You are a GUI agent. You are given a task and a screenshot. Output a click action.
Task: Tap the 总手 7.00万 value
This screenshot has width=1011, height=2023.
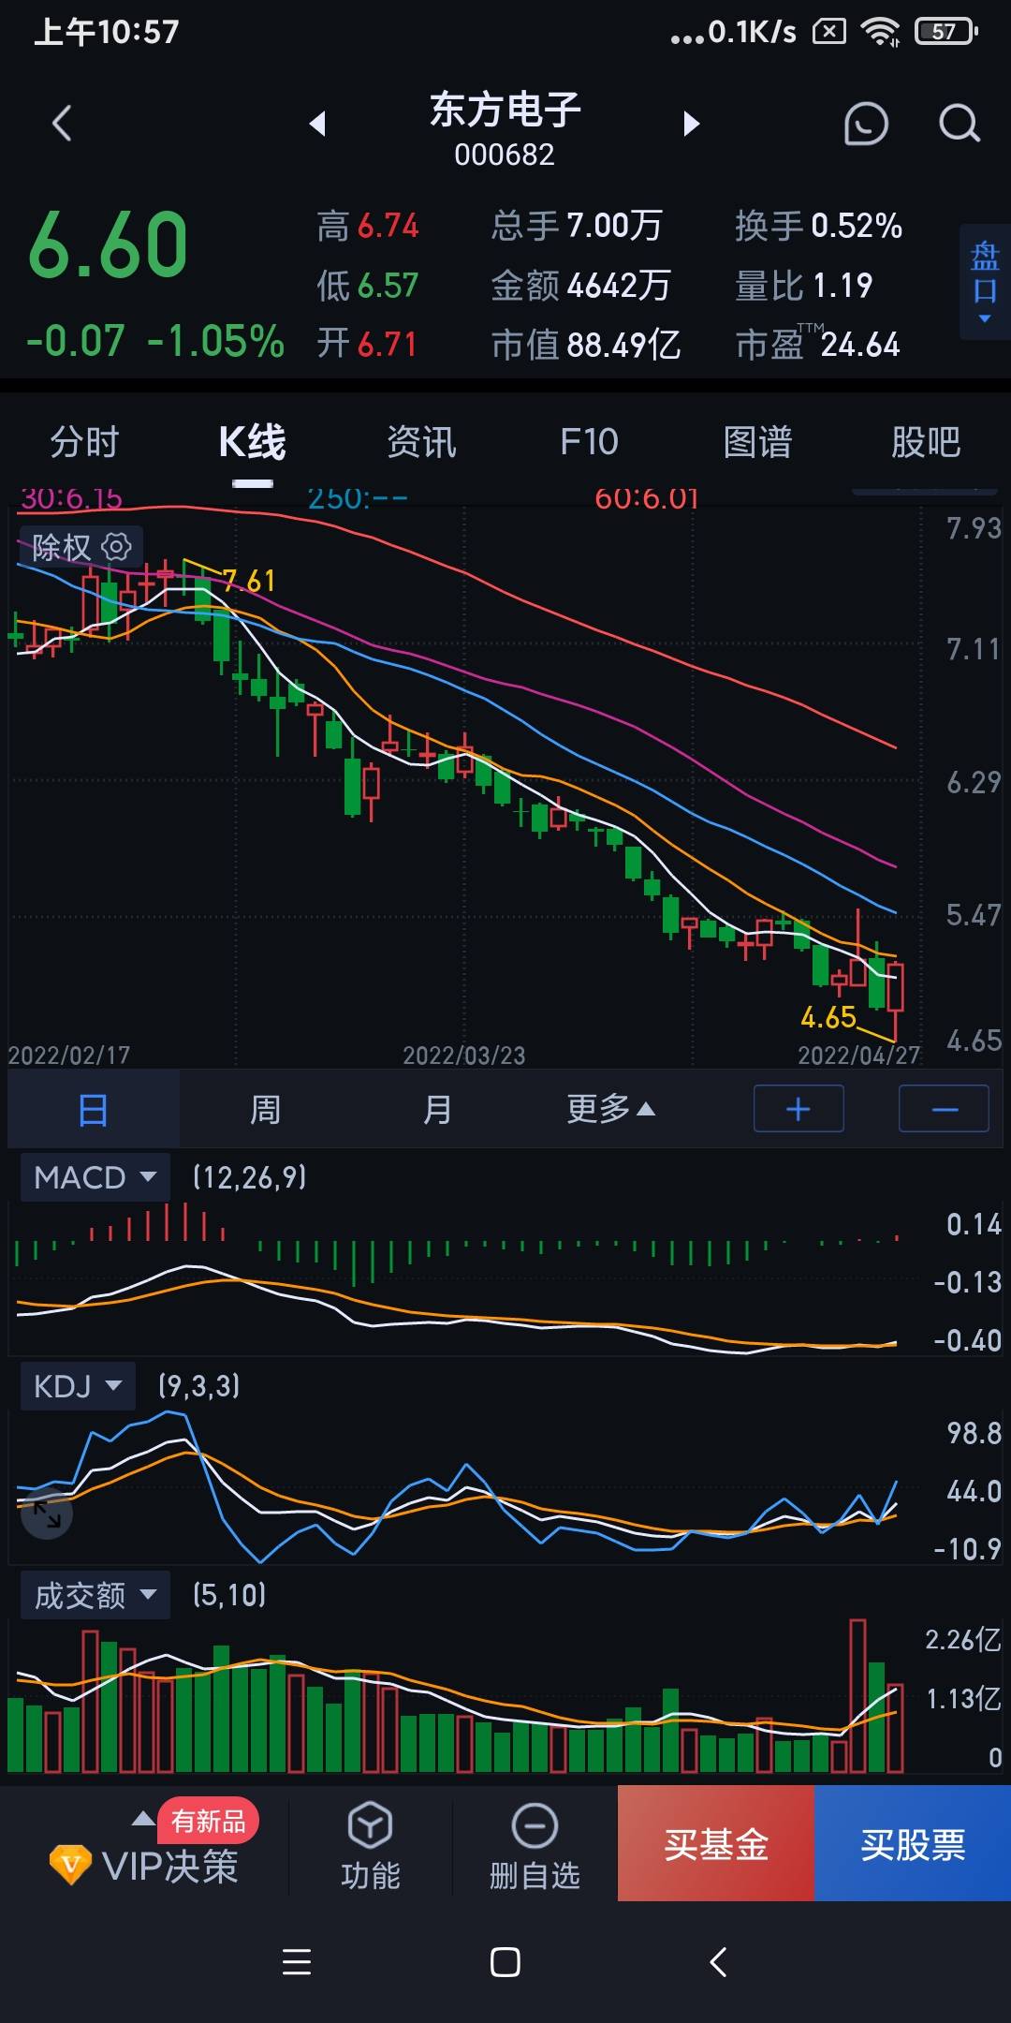tap(615, 226)
